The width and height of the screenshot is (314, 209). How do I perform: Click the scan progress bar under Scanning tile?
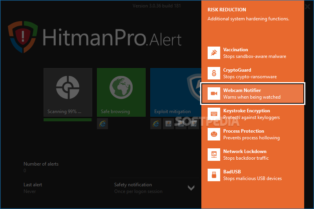tap(68, 120)
